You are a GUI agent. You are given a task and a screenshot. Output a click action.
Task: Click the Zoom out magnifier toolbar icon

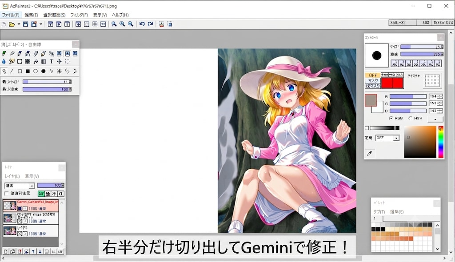tap(131, 24)
